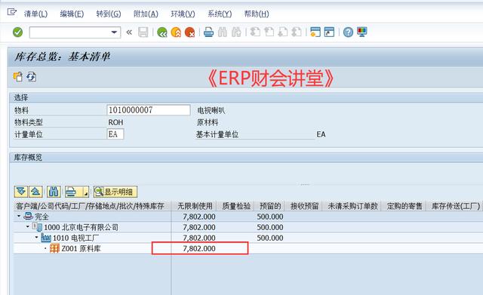Image resolution: width=483 pixels, height=295 pixels.
Task: Click the green Back arrow icon
Action: click(x=162, y=32)
